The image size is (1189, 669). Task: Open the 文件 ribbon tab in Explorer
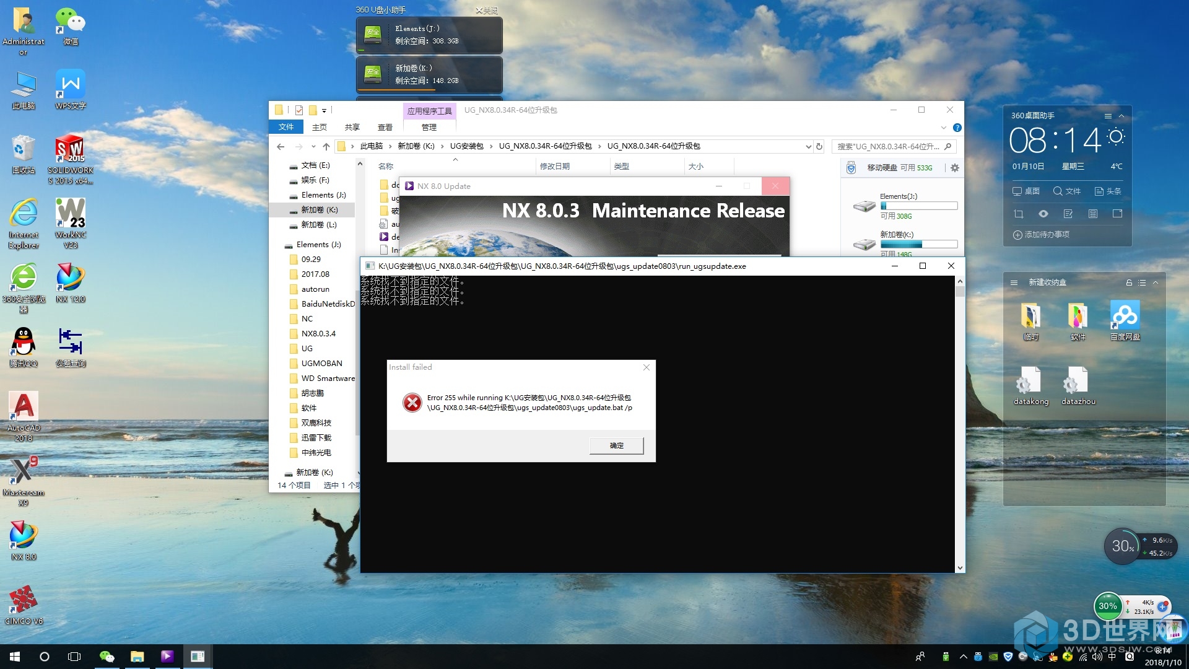286,127
